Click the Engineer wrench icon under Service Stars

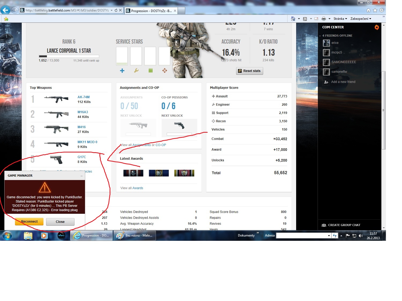click(136, 71)
